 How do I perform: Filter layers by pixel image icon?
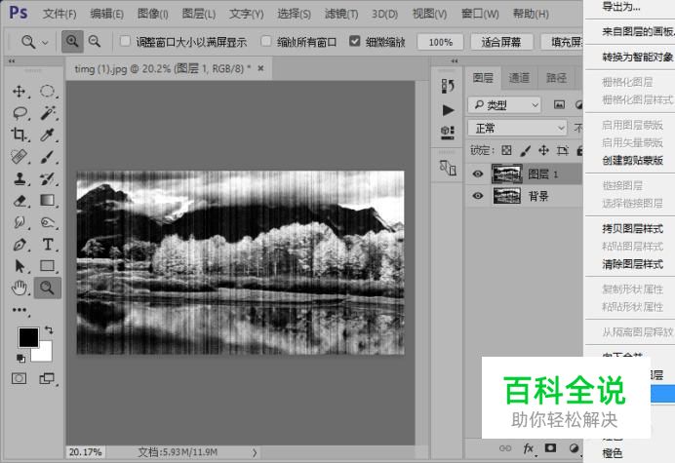coord(559,104)
